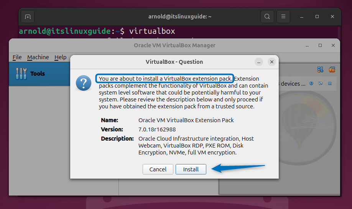This screenshot has height=209, width=352.
Task: Minimize the VirtualBox - Question dialog
Action: (260, 62)
